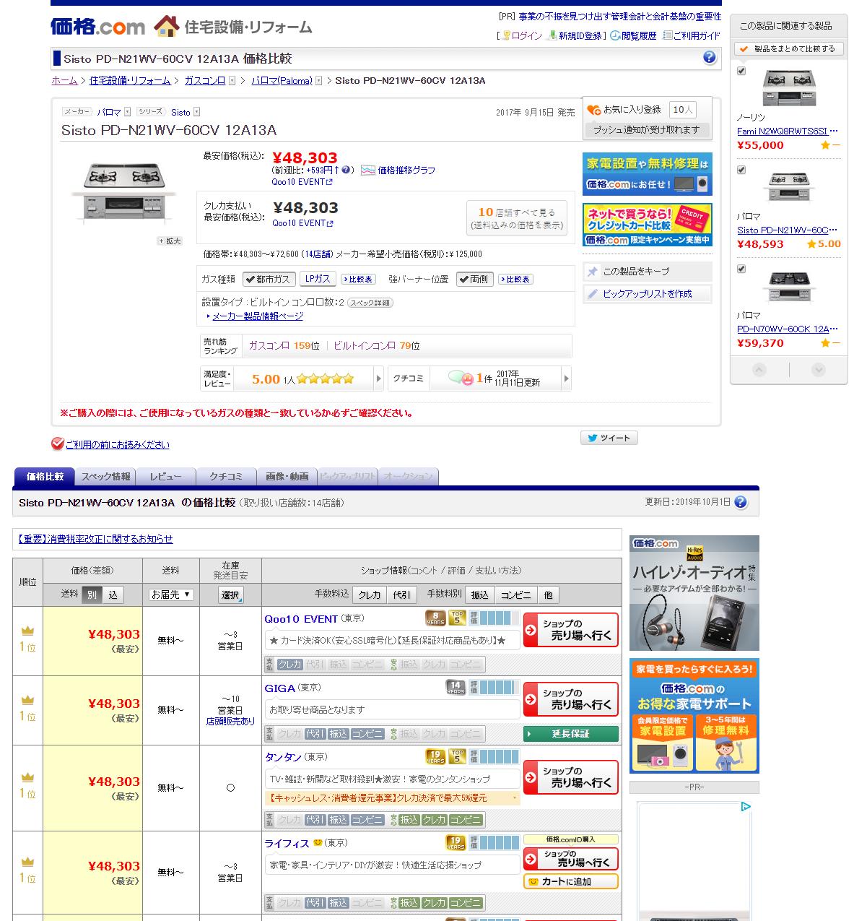Select the 価格比較 tab
Viewport: 854px width, 921px height.
point(45,476)
